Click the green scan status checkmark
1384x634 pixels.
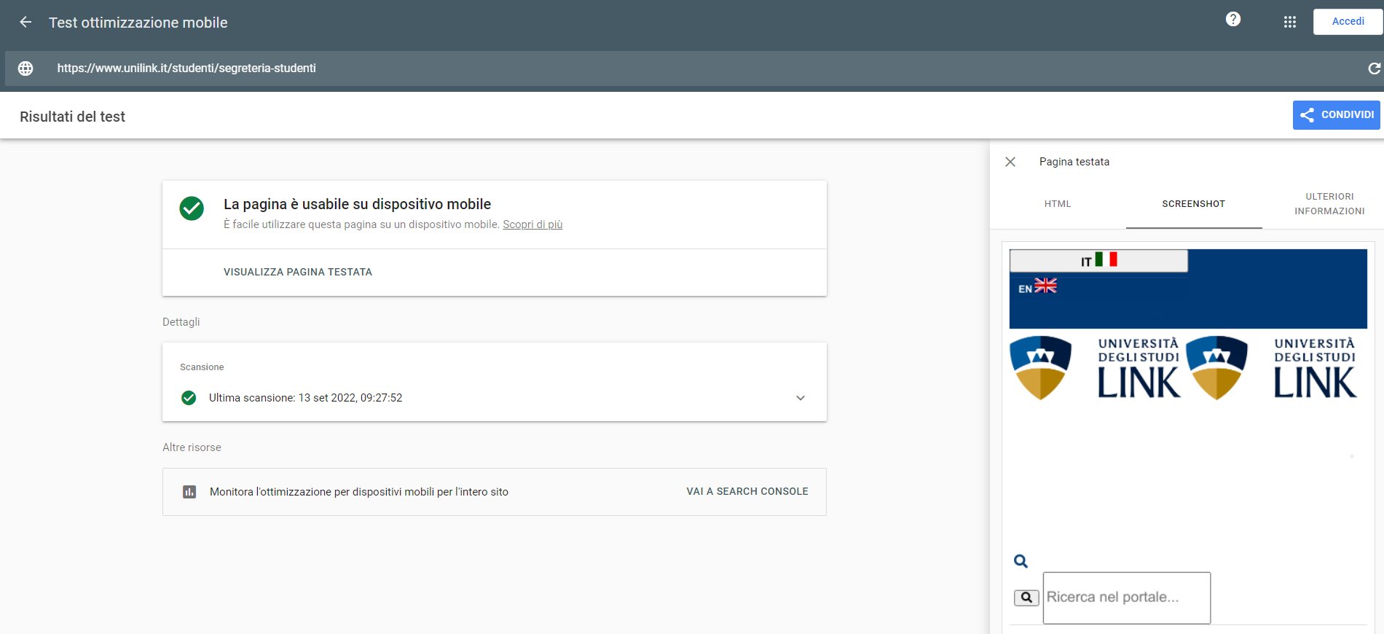coord(189,398)
